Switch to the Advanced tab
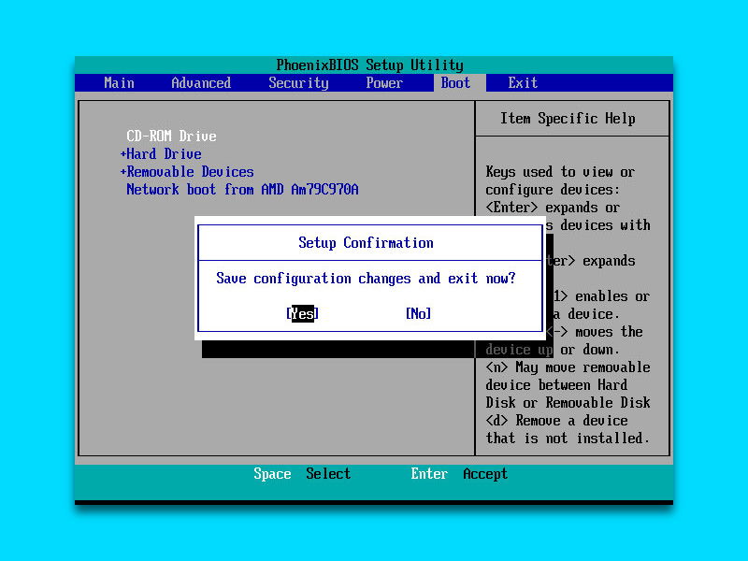The height and width of the screenshot is (561, 748). tap(201, 83)
